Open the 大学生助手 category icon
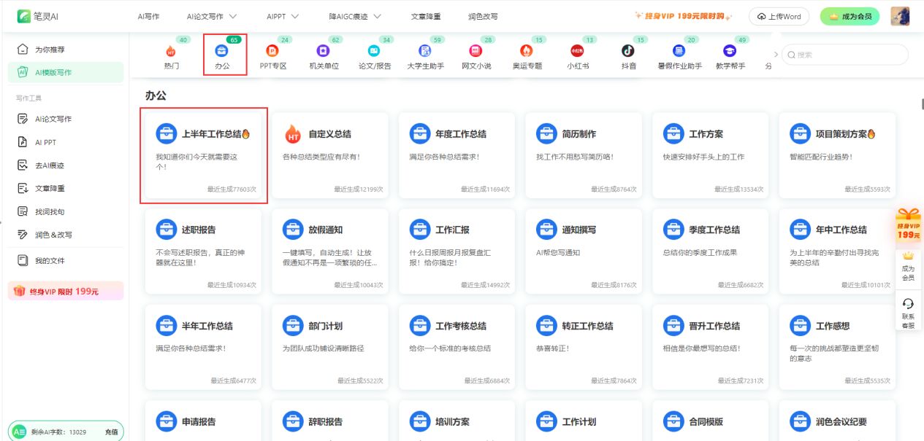 pyautogui.click(x=425, y=51)
